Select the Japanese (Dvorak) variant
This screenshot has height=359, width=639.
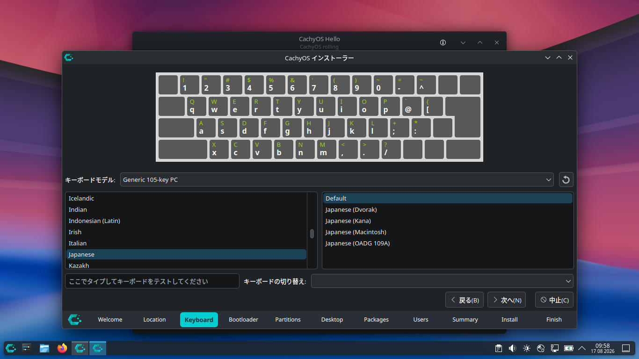pyautogui.click(x=448, y=210)
